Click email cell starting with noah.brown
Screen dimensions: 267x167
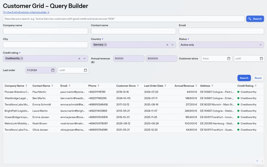point(73,123)
